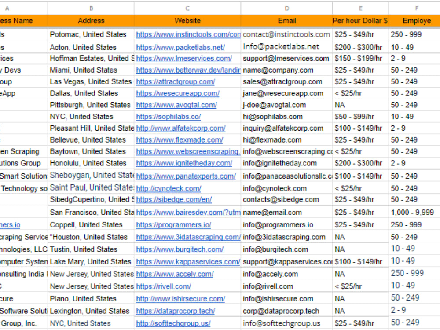Follow the sibedge.com/en link
This screenshot has width=440, height=330.
point(174,199)
